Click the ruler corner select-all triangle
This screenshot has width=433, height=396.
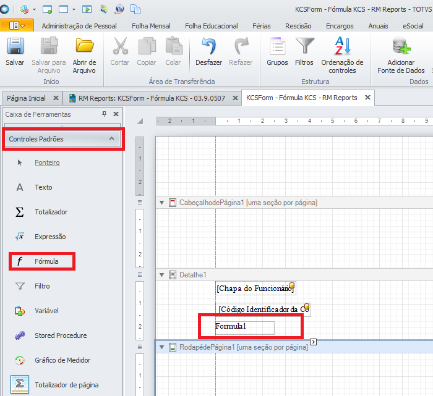pos(140,121)
